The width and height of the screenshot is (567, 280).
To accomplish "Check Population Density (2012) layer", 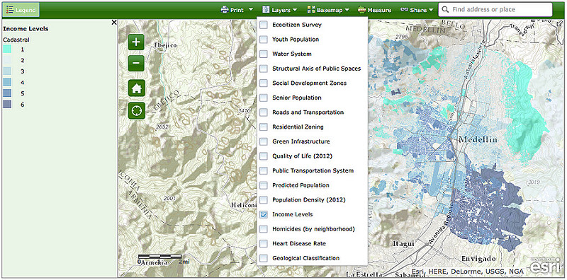I will (264, 200).
